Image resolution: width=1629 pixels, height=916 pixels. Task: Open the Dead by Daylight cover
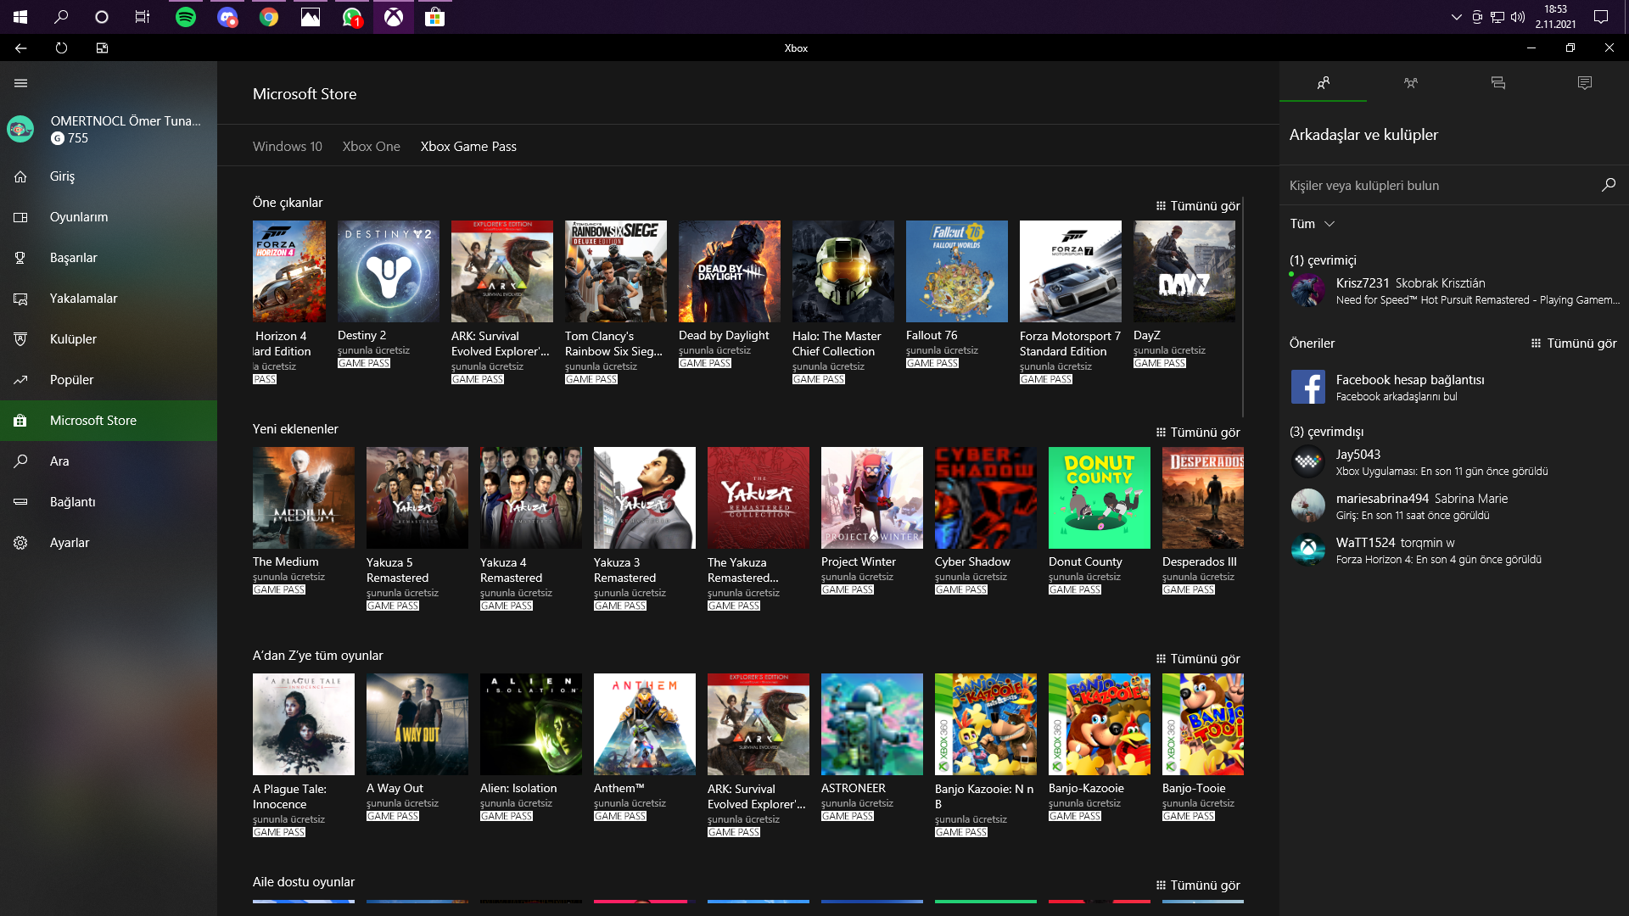[730, 271]
